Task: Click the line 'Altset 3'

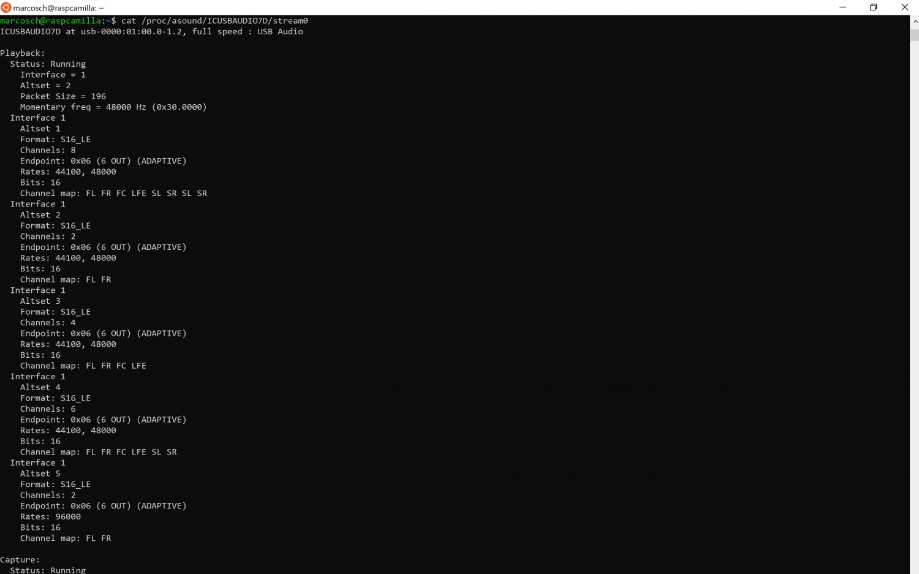Action: tap(40, 301)
